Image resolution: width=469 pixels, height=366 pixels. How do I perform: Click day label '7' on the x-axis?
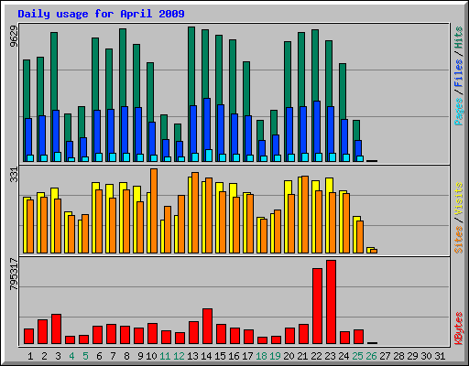coord(113,356)
